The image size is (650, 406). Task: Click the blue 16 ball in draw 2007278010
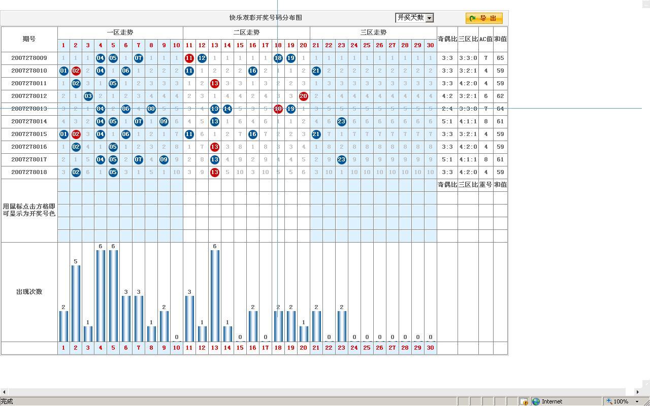pyautogui.click(x=253, y=71)
